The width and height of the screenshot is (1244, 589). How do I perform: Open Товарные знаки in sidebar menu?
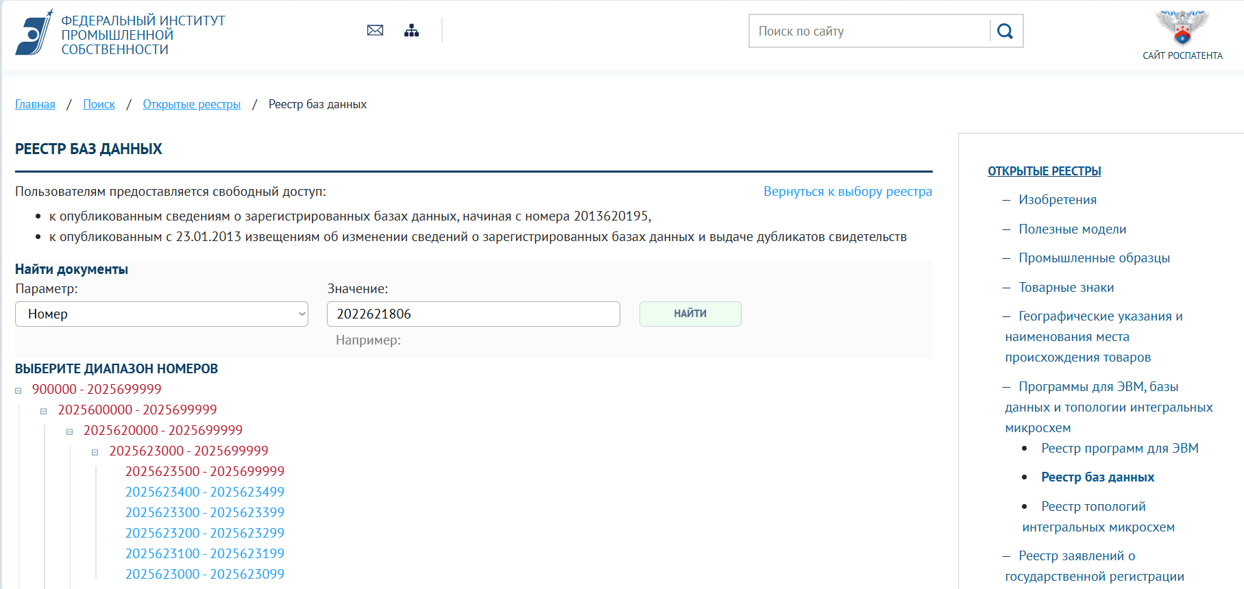(1066, 288)
